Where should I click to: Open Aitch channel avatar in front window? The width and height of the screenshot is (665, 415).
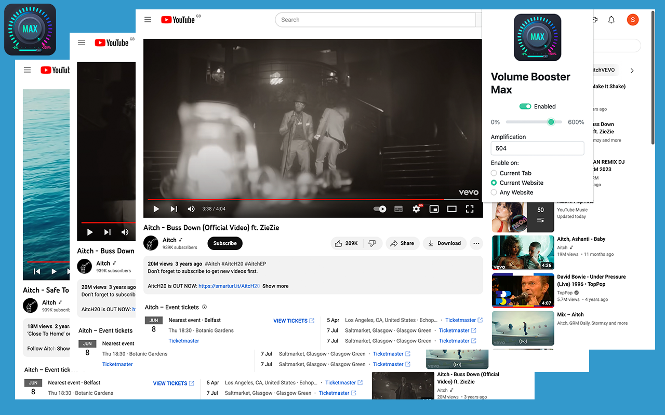(151, 243)
